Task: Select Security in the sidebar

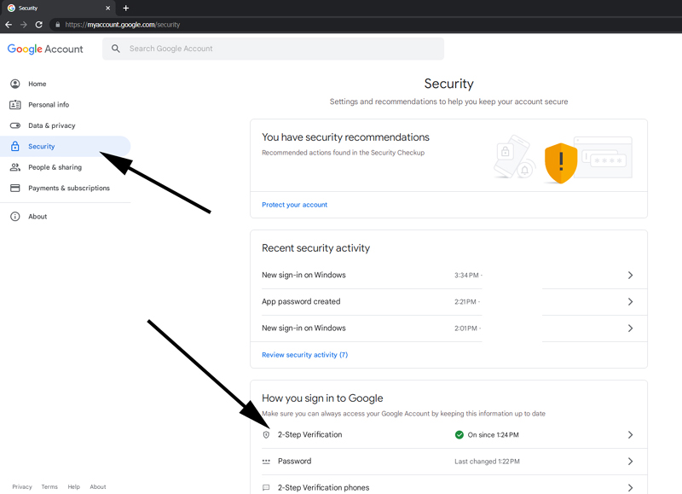Action: (x=66, y=146)
